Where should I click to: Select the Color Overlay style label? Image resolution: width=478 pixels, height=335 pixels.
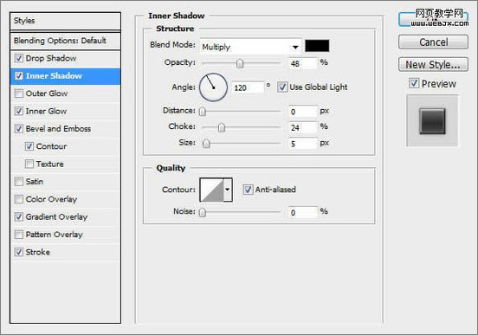point(51,199)
